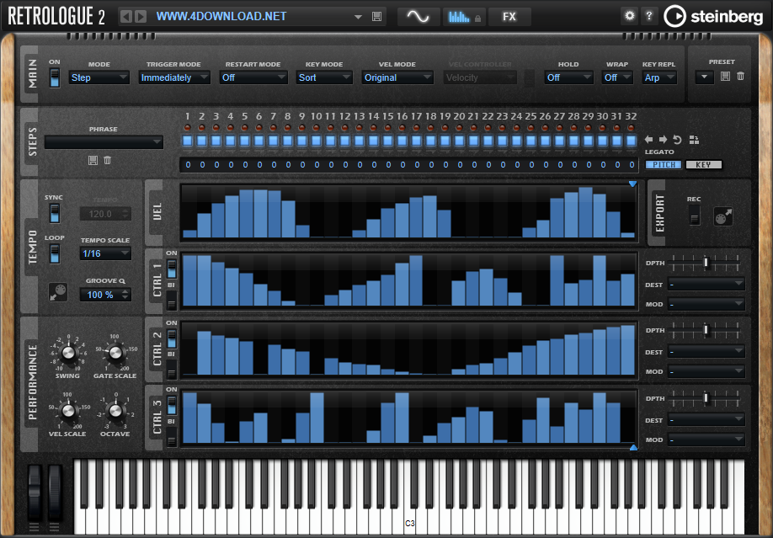Open the MODE dropdown showing Step

pyautogui.click(x=99, y=77)
